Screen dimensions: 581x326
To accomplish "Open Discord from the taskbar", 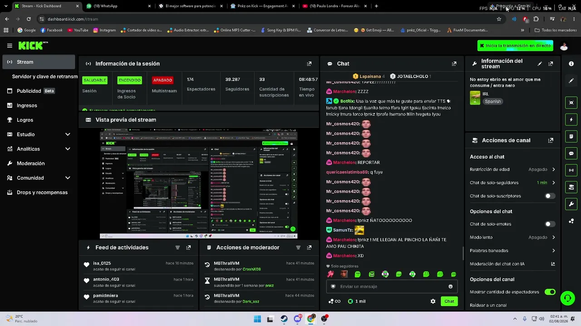I will click(297, 319).
